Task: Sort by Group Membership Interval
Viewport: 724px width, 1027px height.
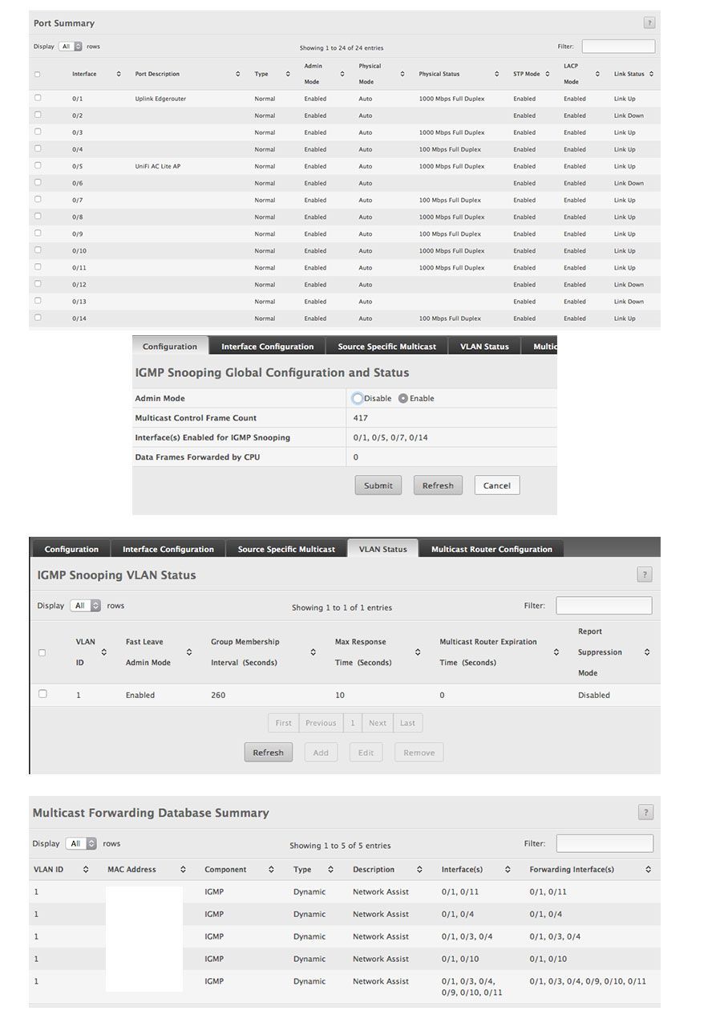Action: coord(313,652)
